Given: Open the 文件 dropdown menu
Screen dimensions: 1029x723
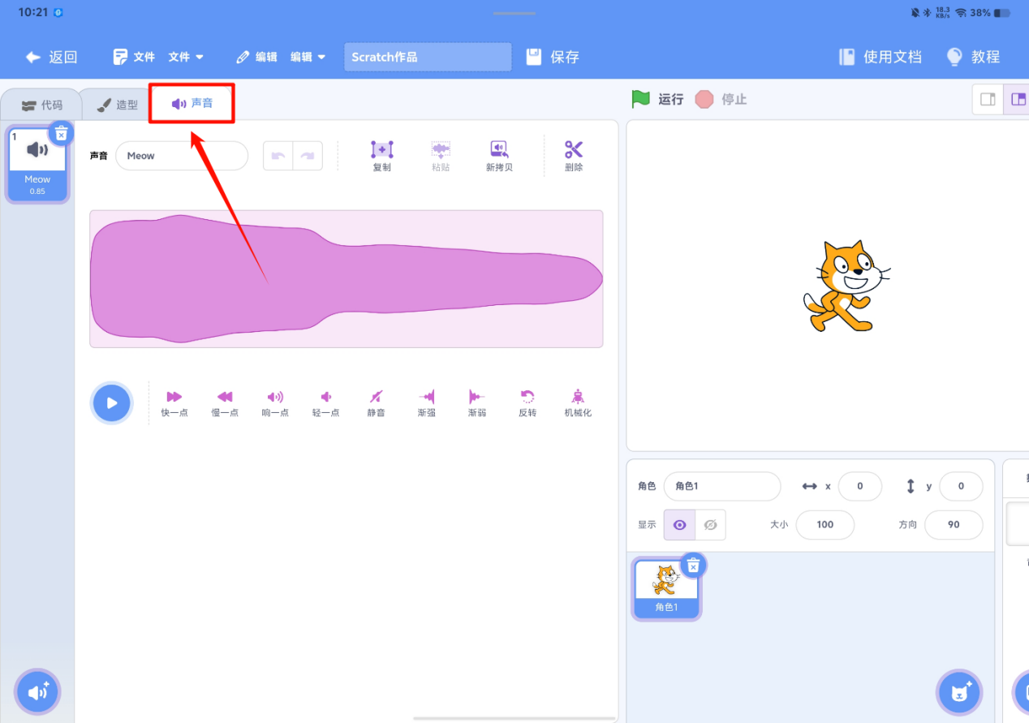Looking at the screenshot, I should [185, 57].
